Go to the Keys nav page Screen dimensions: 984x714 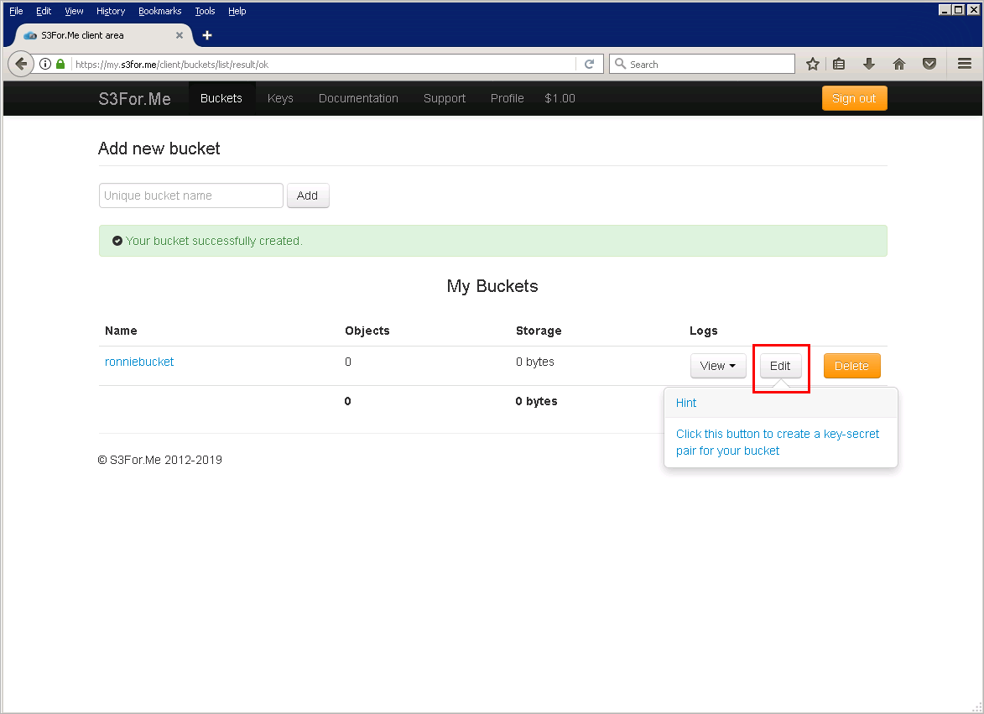[x=280, y=98]
